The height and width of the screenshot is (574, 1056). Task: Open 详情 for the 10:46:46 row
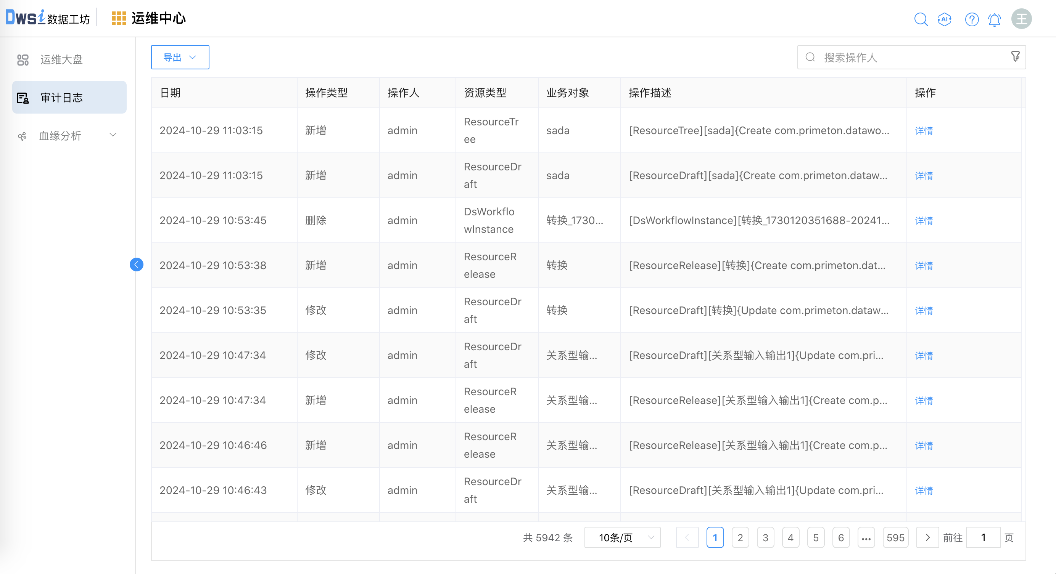924,446
